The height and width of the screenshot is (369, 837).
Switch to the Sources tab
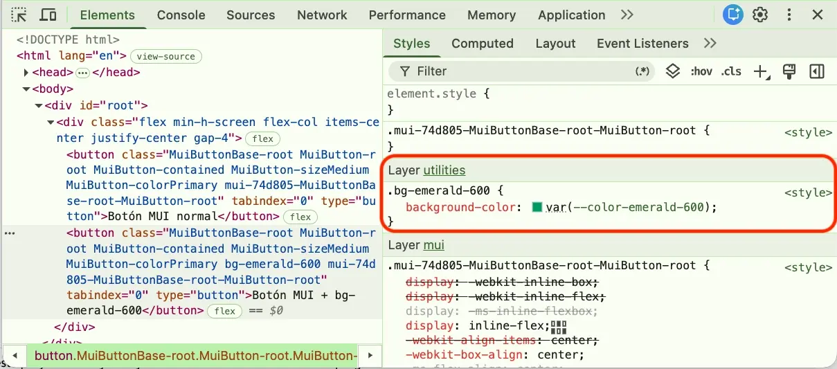click(251, 15)
